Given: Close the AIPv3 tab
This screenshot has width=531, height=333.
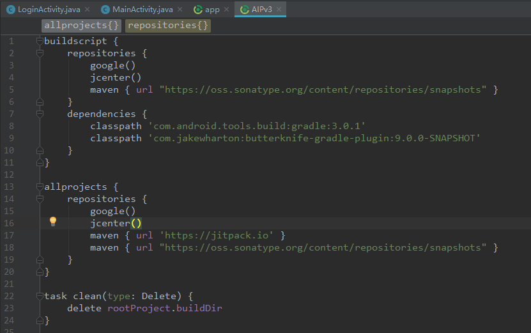Looking at the screenshot, I should click(x=279, y=10).
